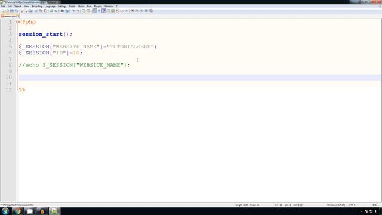Click the "length : 138" status bar entry

point(241,205)
